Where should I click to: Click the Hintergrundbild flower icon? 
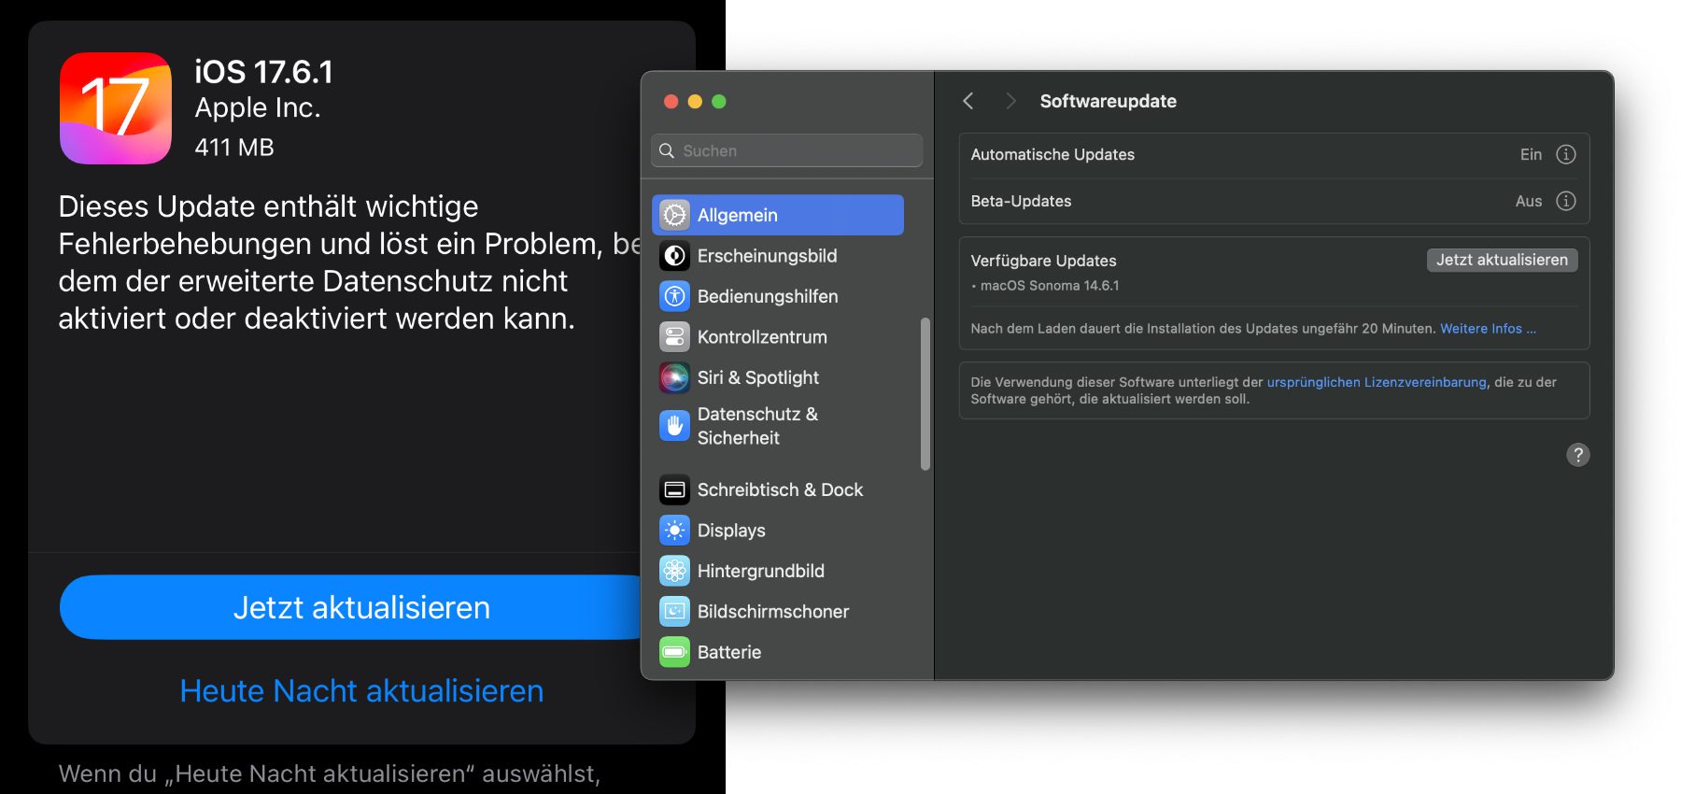click(674, 571)
